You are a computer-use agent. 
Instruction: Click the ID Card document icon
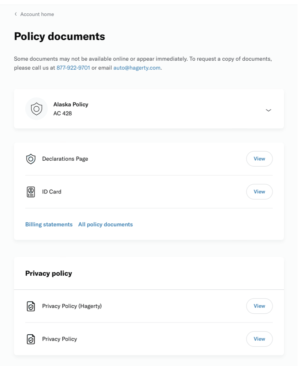(31, 192)
